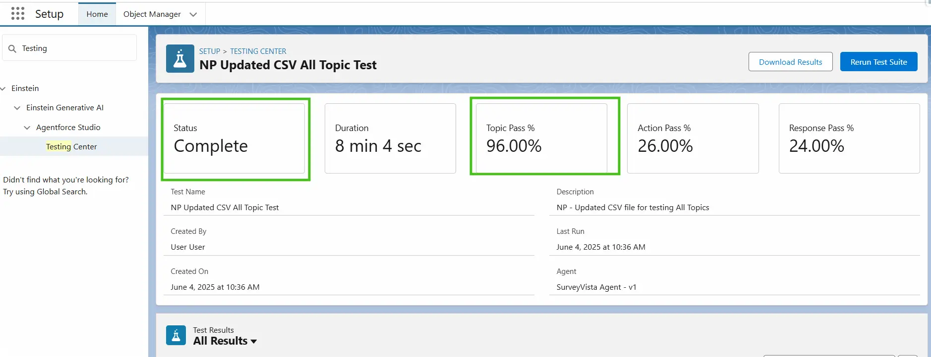Image resolution: width=931 pixels, height=357 pixels.
Task: Collapse the Einstein Generative AI chevron
Action: pos(17,108)
